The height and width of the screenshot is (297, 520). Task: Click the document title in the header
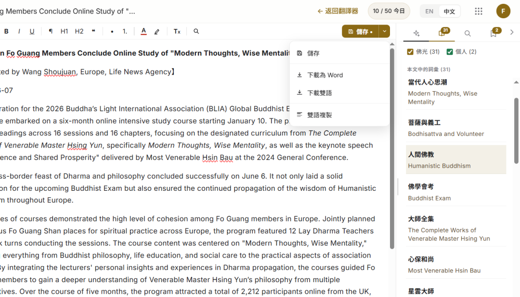coord(68,11)
